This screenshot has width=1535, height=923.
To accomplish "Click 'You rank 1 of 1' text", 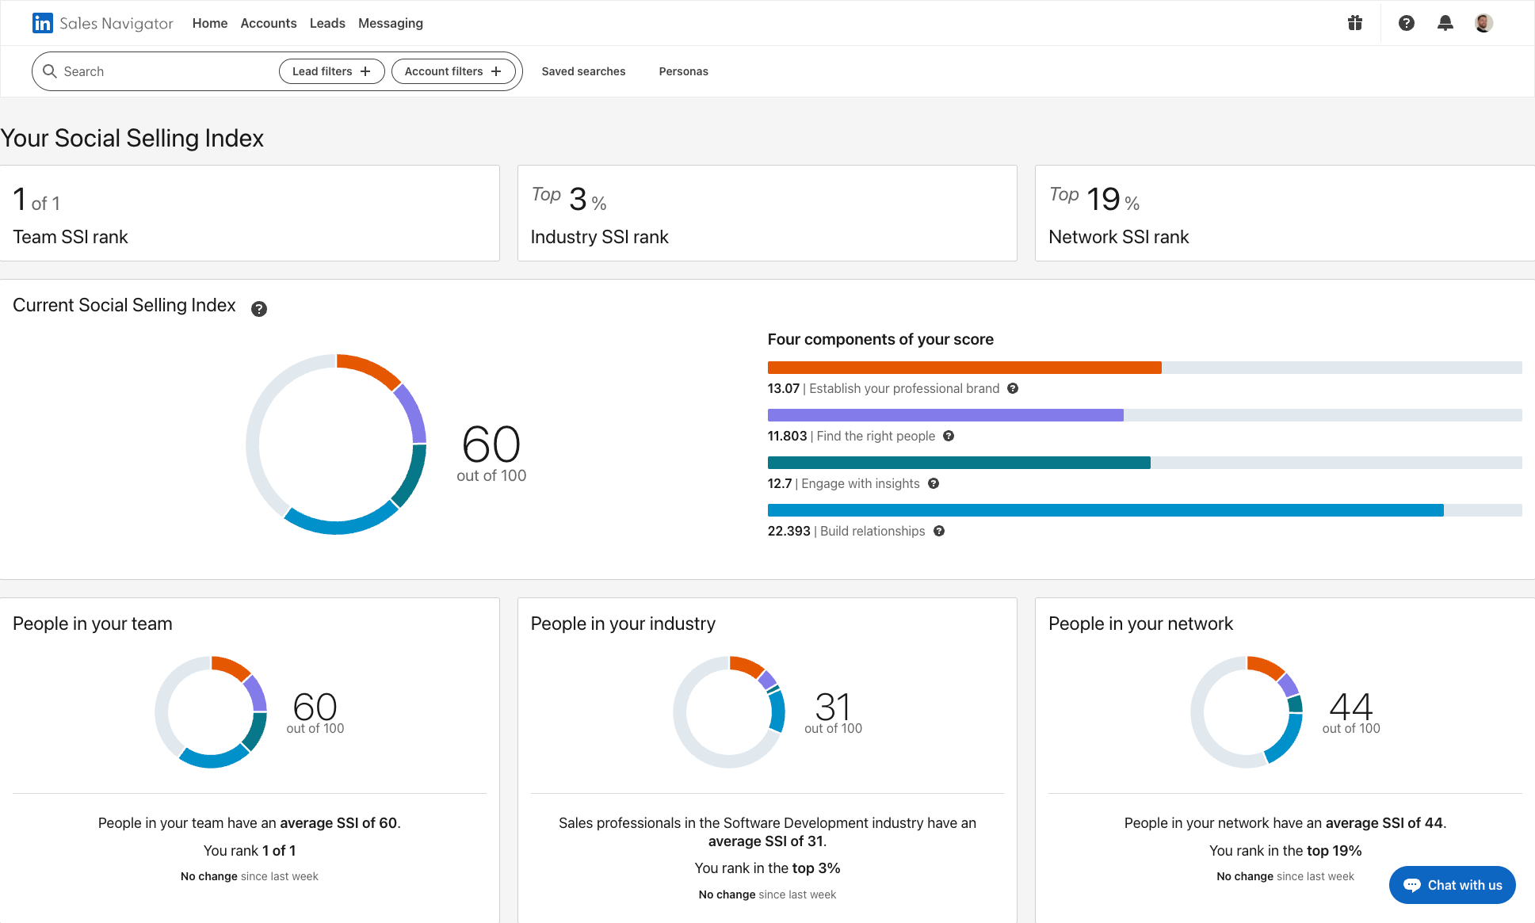I will tap(250, 851).
